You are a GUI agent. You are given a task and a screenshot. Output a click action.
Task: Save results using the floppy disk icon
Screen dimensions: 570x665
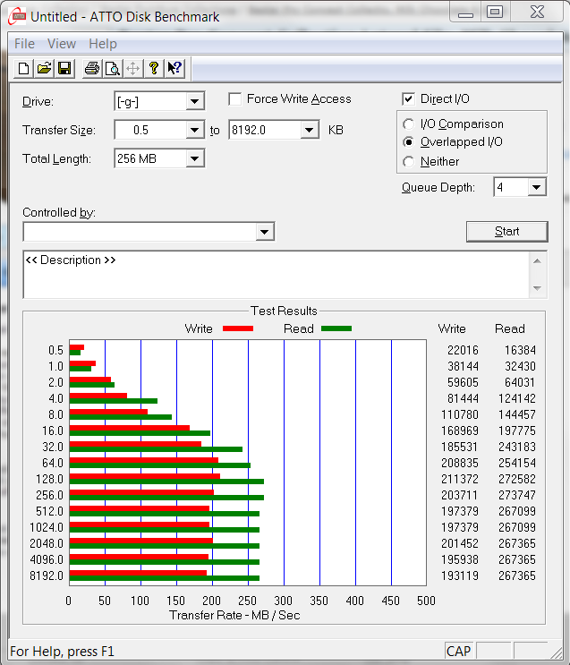coord(64,69)
